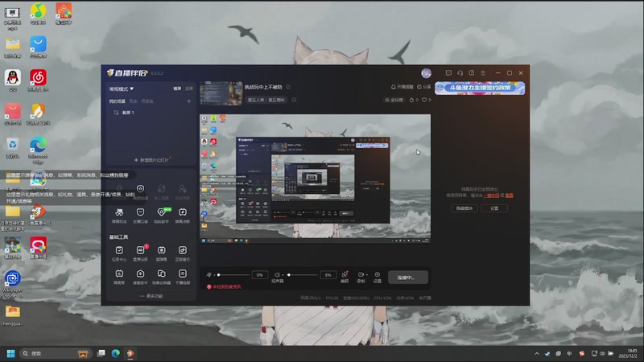The height and width of the screenshot is (362, 644).
Task: Open the hamburger menu icon in title bar
Action: coord(483,73)
